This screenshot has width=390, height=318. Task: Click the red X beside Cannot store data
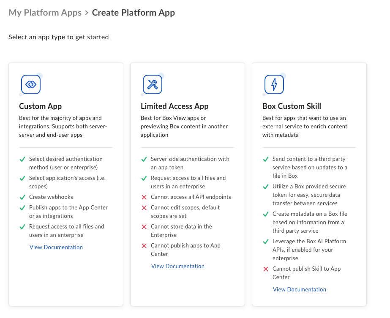tap(144, 227)
